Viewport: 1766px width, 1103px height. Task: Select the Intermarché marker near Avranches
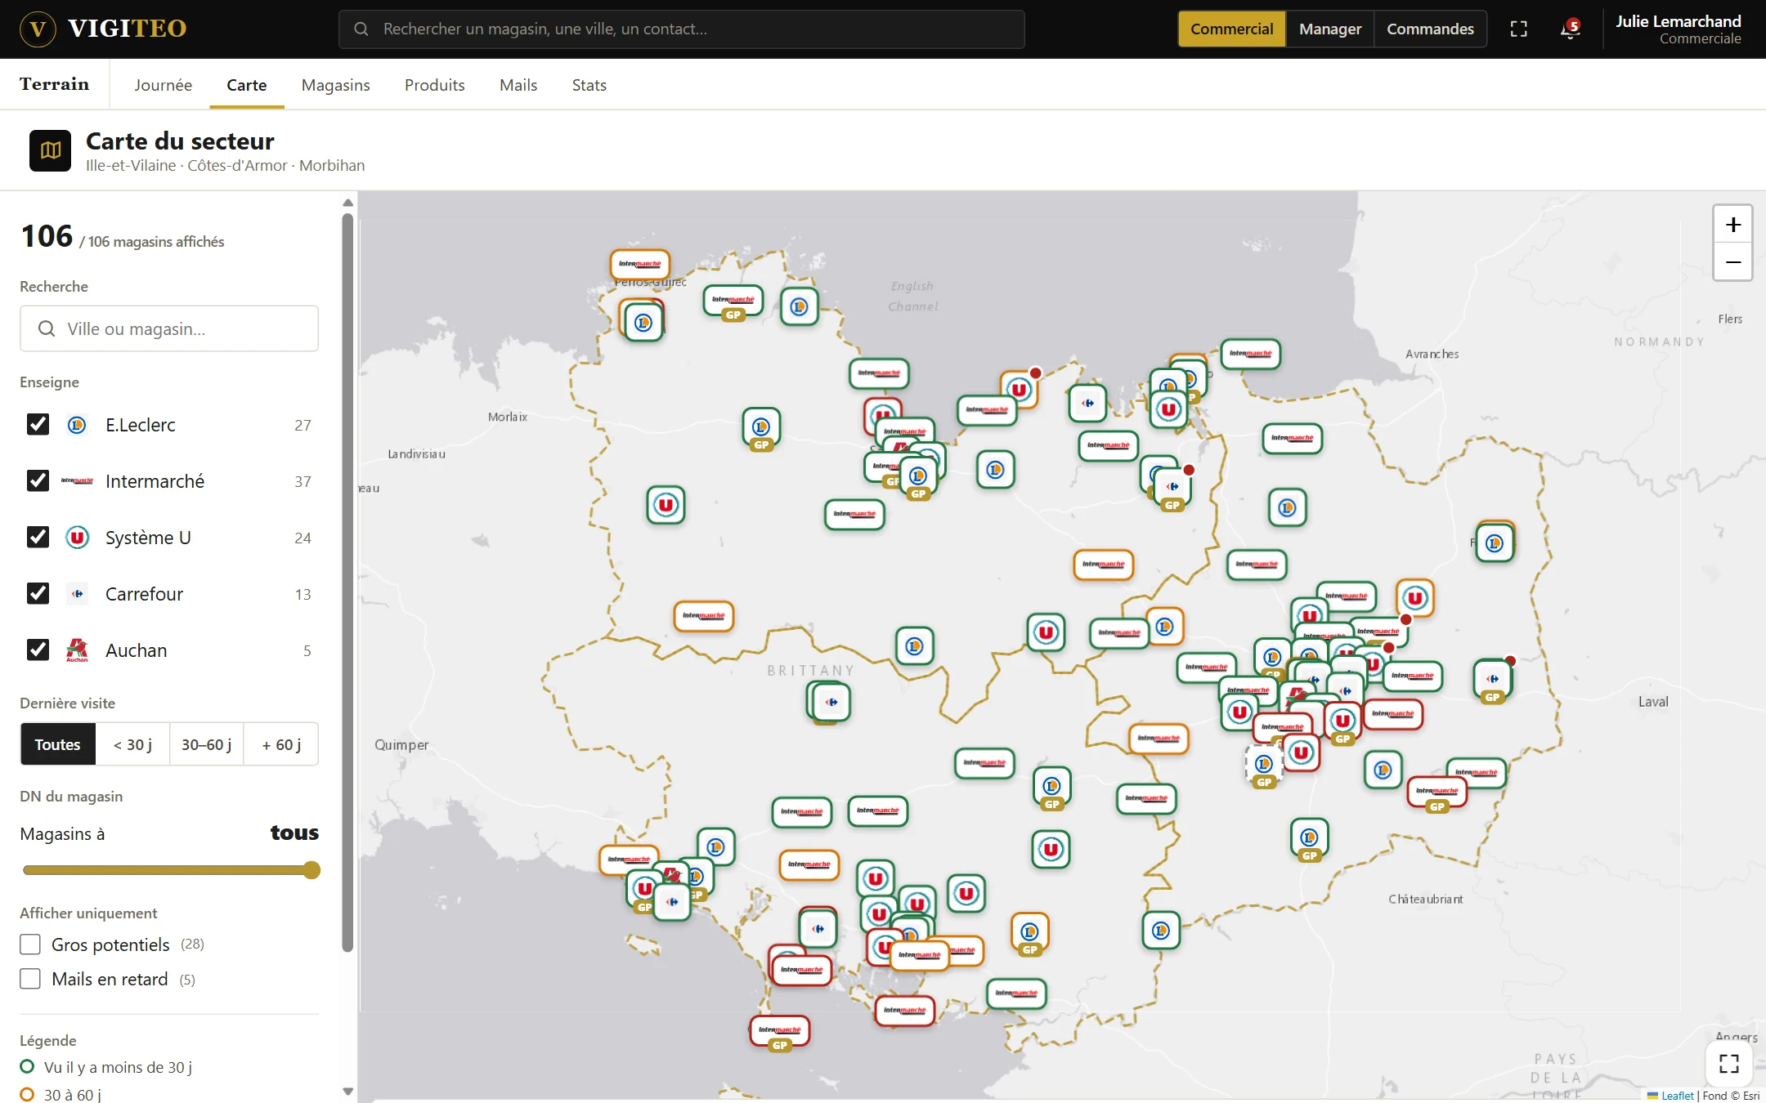1250,354
